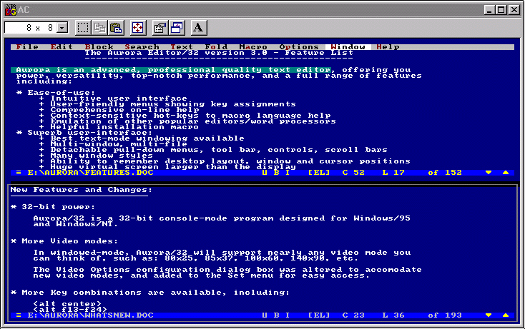Maximize the AC window

click(501, 10)
